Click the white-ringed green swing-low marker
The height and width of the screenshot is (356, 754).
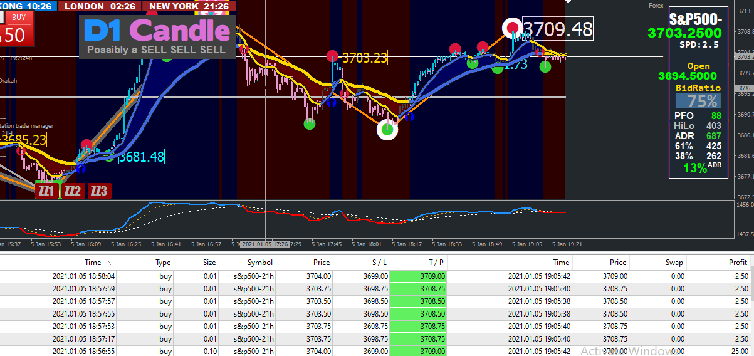pyautogui.click(x=387, y=130)
